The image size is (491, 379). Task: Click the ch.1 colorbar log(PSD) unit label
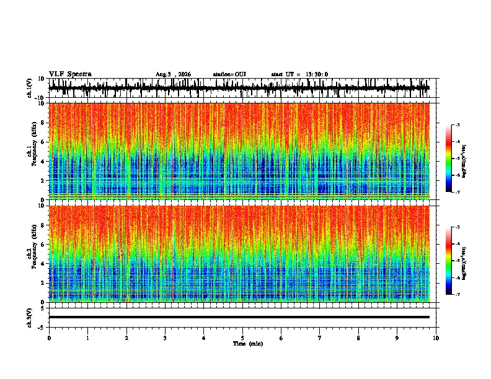tap(464, 162)
